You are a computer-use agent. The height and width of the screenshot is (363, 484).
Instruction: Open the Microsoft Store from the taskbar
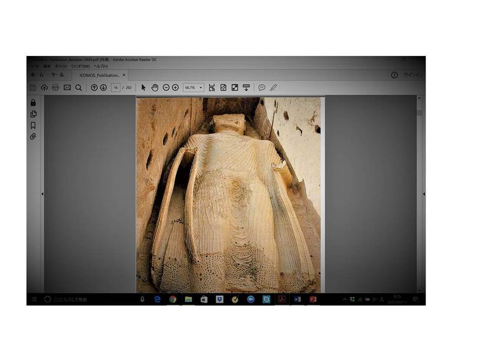204,299
